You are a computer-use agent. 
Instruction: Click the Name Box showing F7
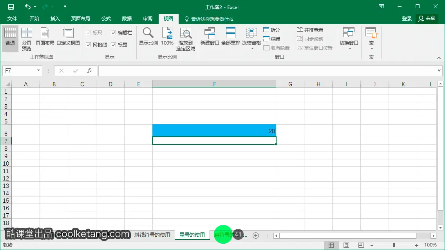pyautogui.click(x=19, y=70)
